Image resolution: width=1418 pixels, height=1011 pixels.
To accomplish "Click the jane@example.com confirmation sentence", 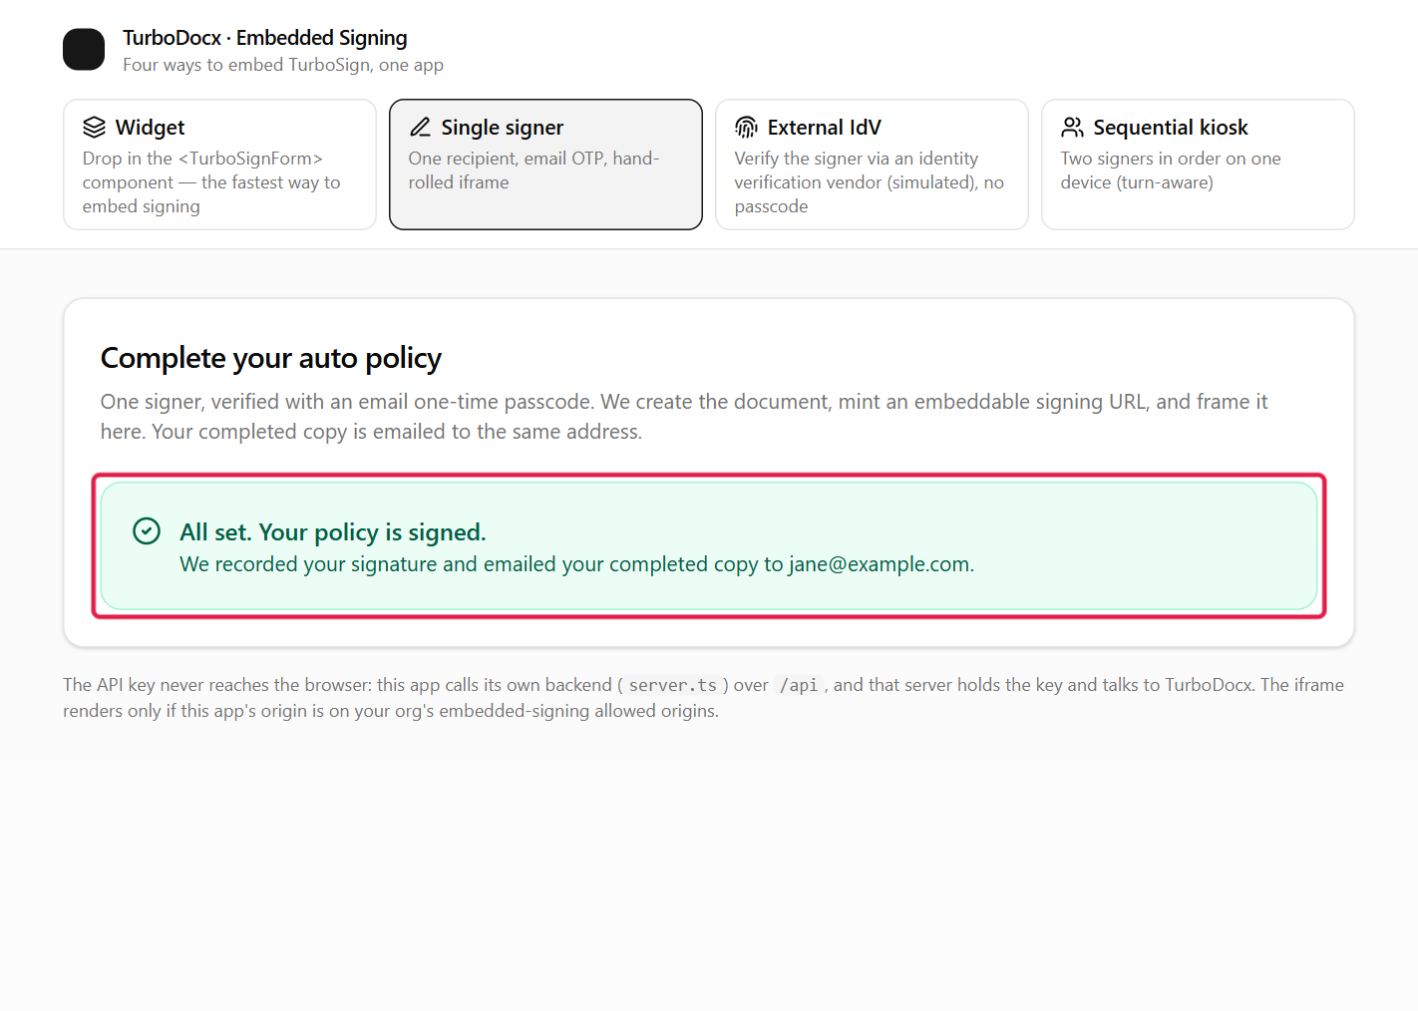I will click(576, 564).
